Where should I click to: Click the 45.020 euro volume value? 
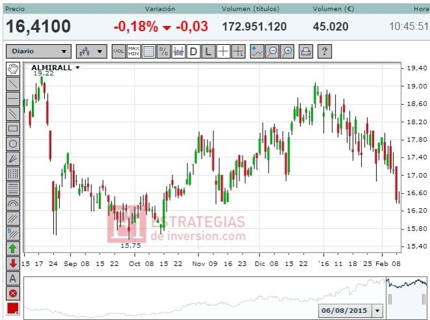330,27
